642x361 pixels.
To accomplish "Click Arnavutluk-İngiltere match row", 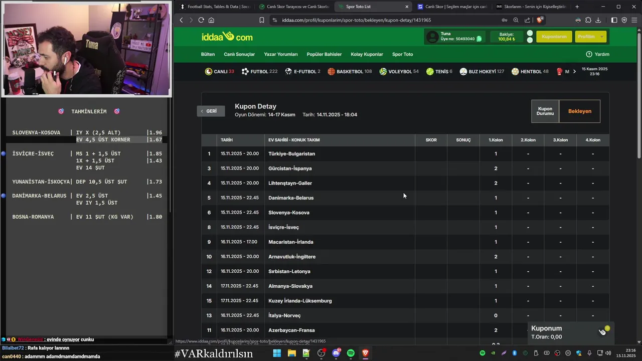I will (405, 257).
